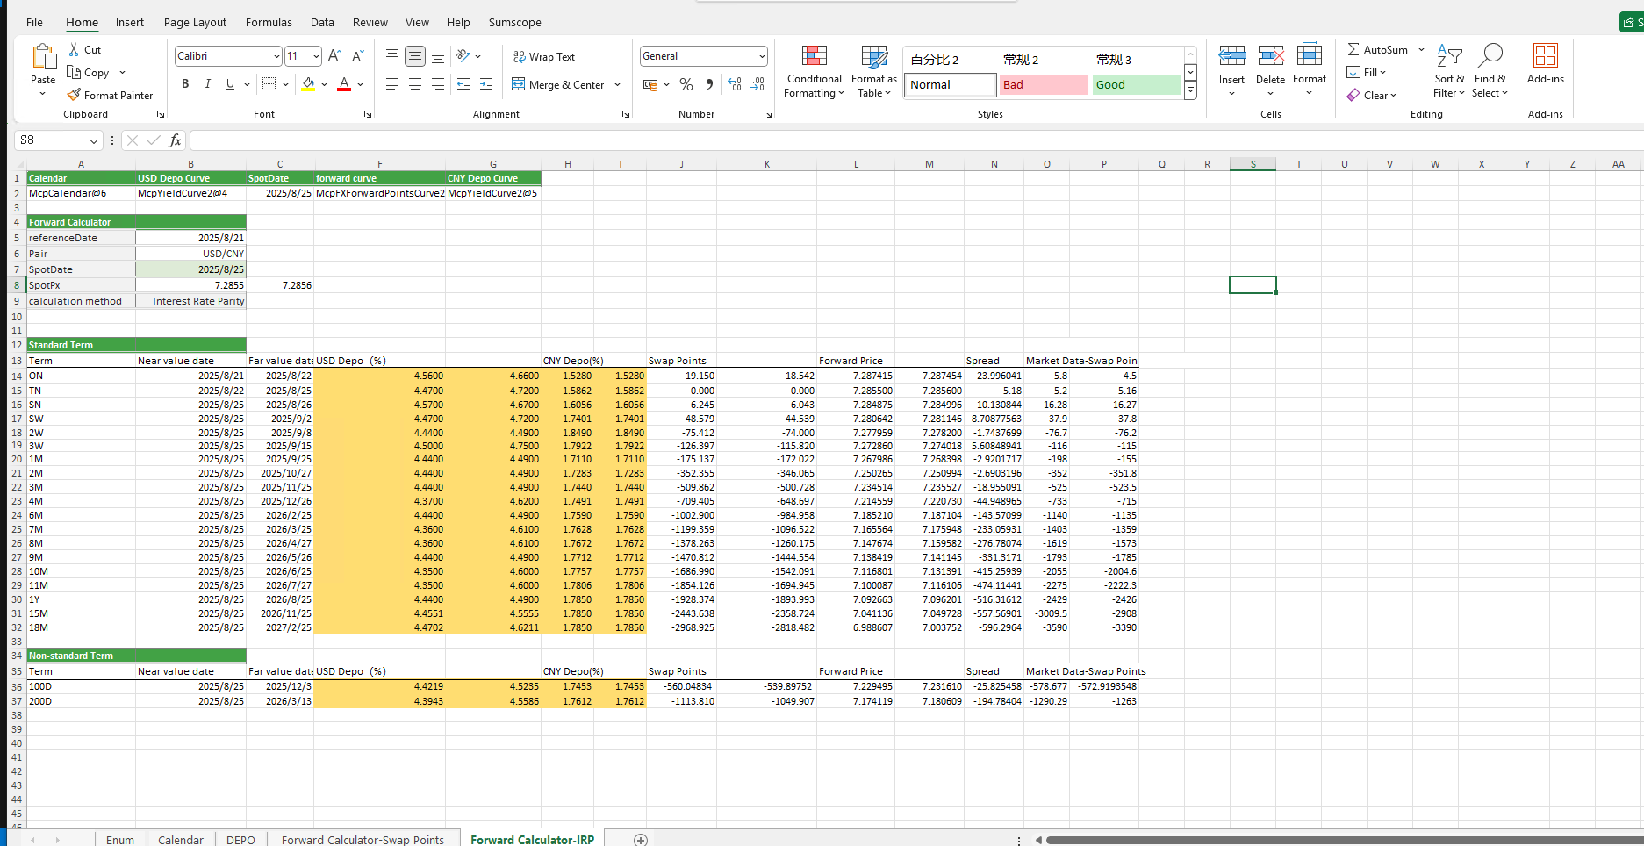The image size is (1644, 846).
Task: Expand the Calibri font name dropdown
Action: (276, 56)
